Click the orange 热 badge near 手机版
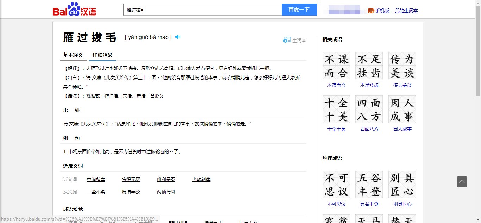This screenshot has width=481, height=223. tap(370, 11)
